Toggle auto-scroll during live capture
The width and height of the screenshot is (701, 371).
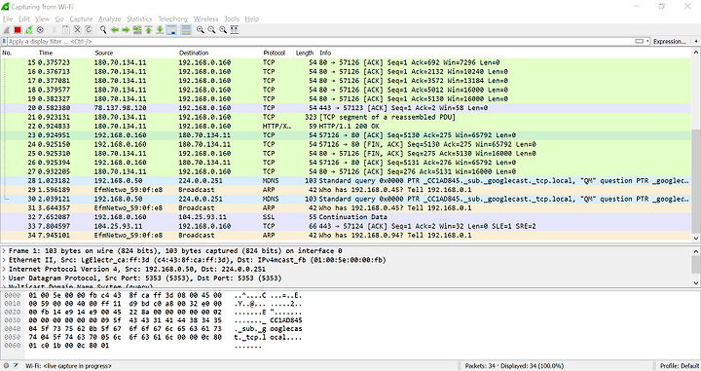[x=171, y=30]
